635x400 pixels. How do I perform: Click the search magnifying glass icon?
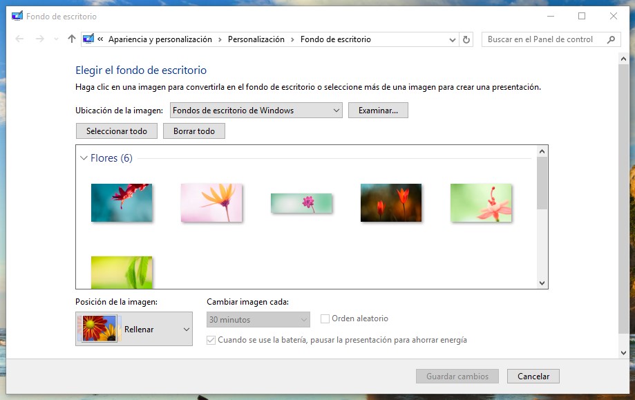(x=609, y=39)
